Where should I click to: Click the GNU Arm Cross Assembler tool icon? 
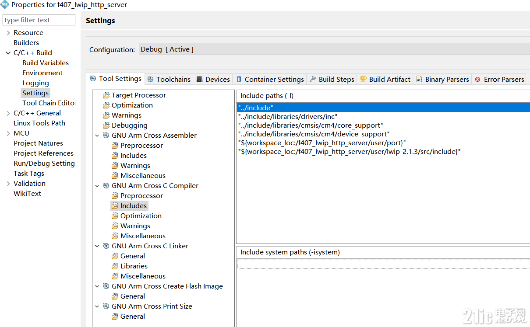106,136
